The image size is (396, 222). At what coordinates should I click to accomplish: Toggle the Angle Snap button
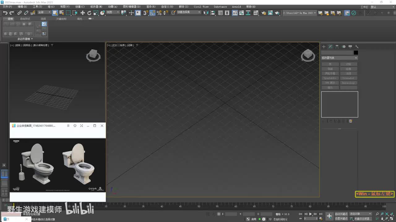tap(152, 13)
